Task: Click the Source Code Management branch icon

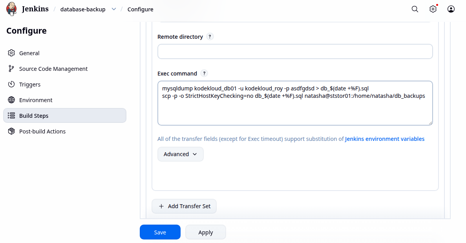Action: point(11,69)
